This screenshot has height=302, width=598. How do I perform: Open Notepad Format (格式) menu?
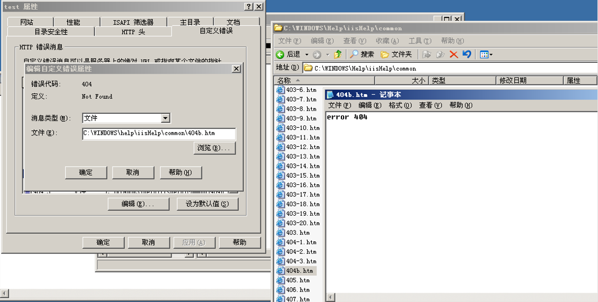401,106
